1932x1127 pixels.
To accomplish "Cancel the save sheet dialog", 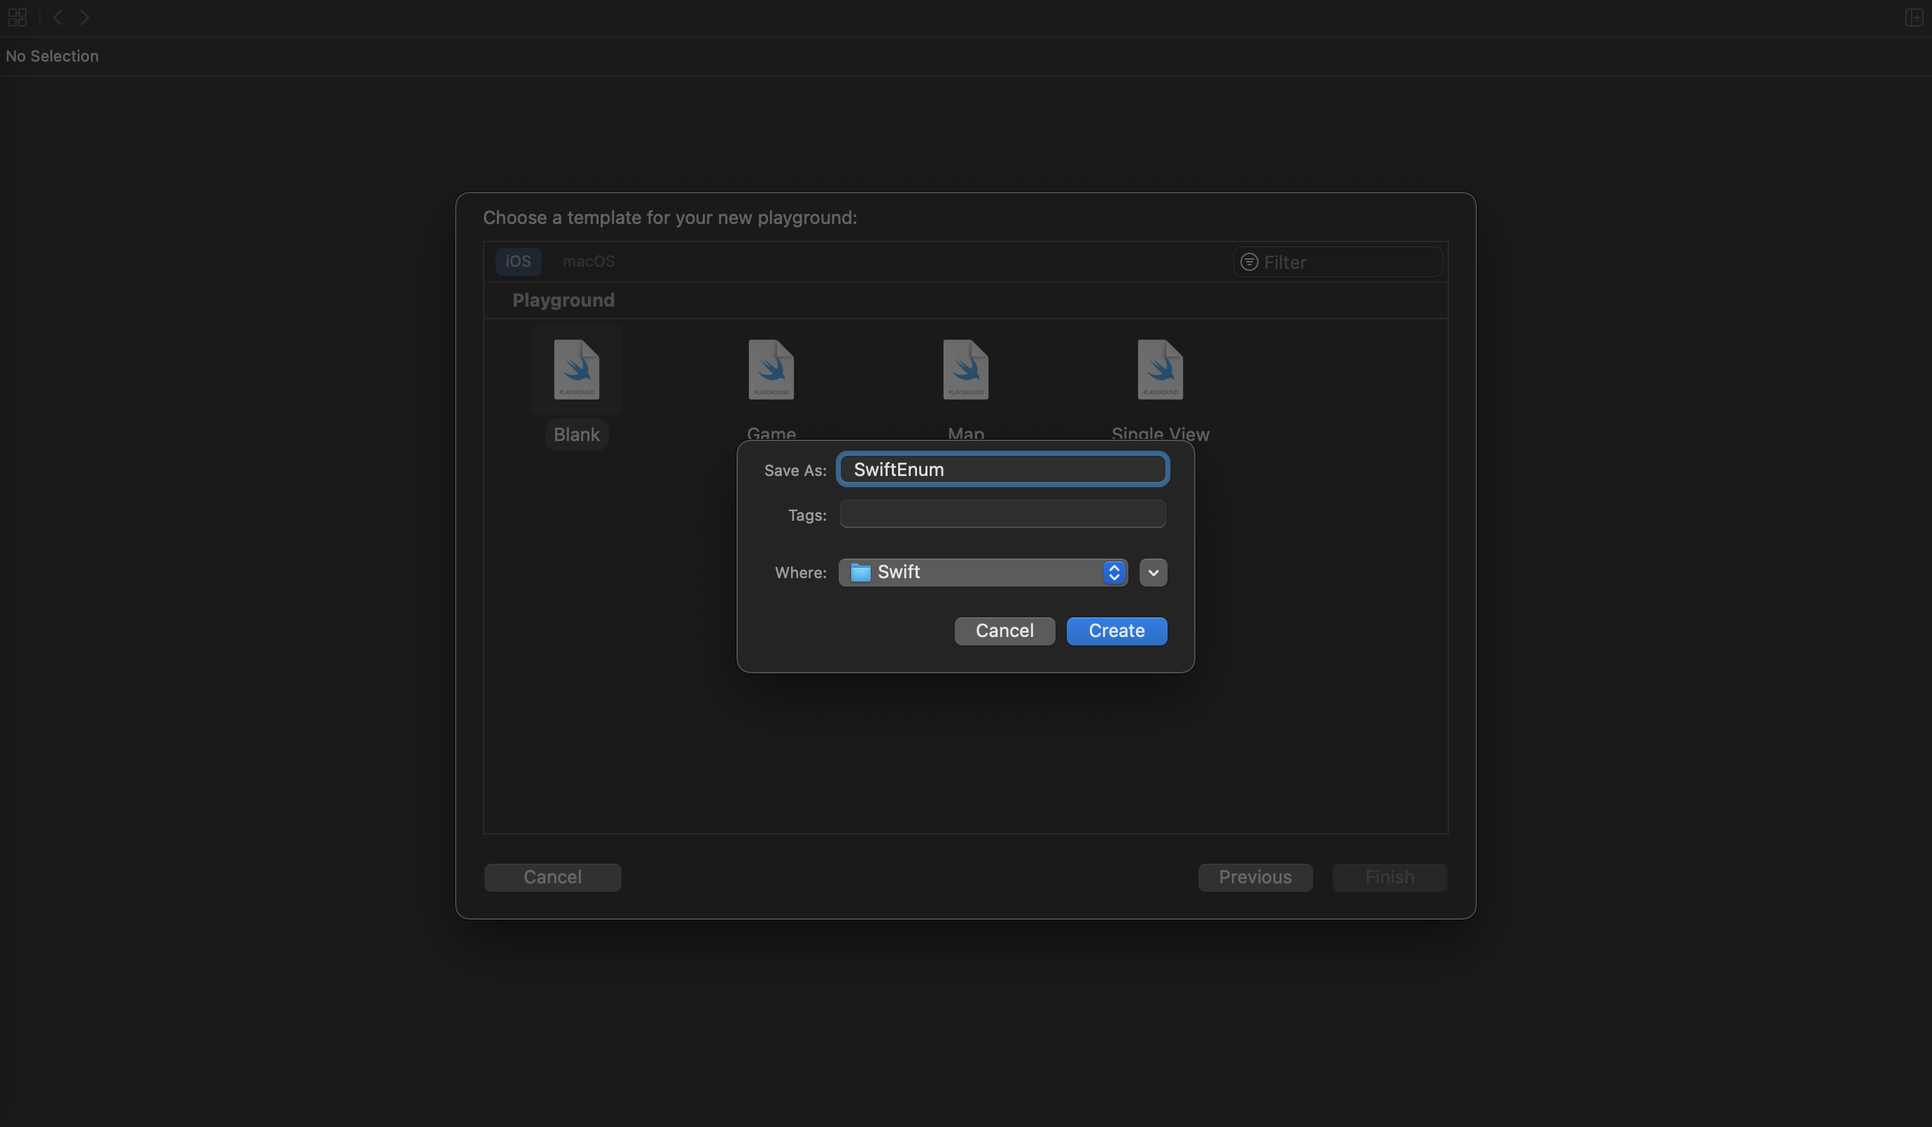I will click(x=1004, y=631).
